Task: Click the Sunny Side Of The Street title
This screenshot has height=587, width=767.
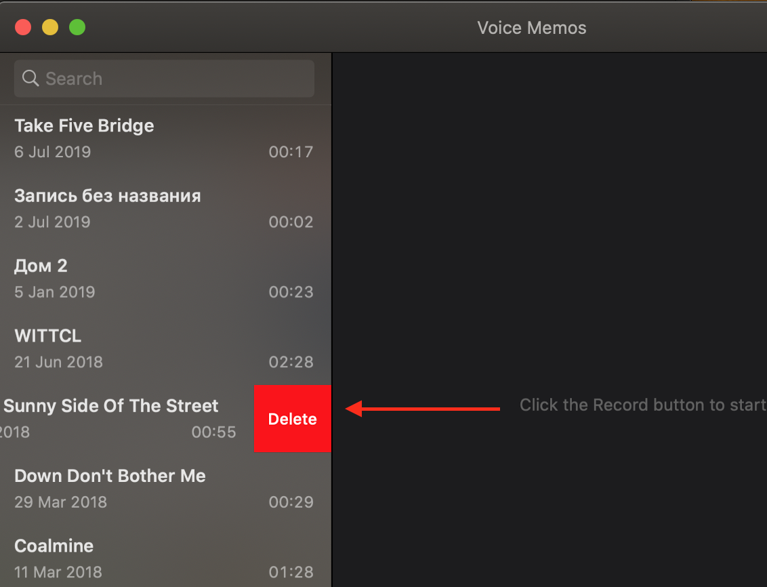Action: pos(110,405)
